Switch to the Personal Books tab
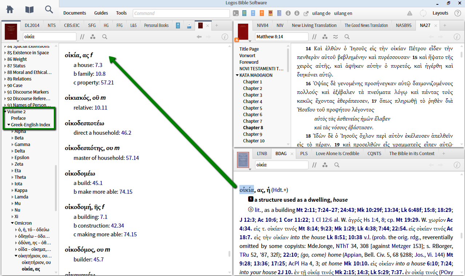 (156, 25)
